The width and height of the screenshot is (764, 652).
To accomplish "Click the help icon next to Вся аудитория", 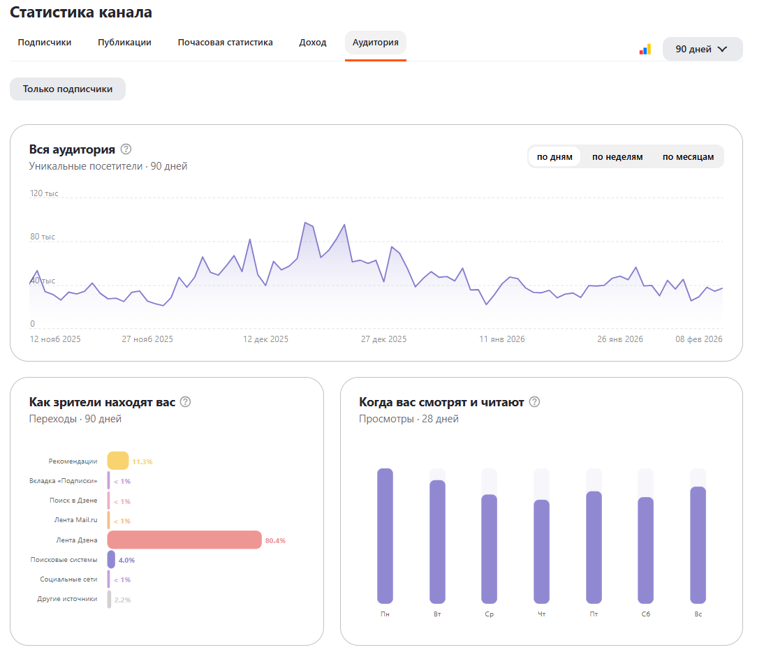I will point(126,149).
